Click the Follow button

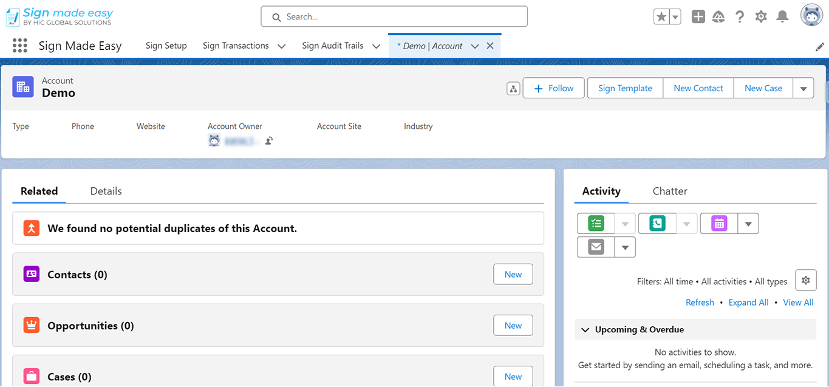tap(553, 88)
